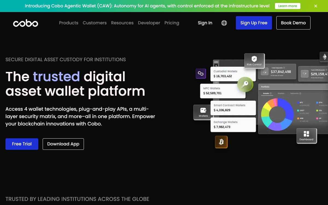The width and height of the screenshot is (328, 205).
Task: Click the OP pink legend swatch
Action: [317, 118]
